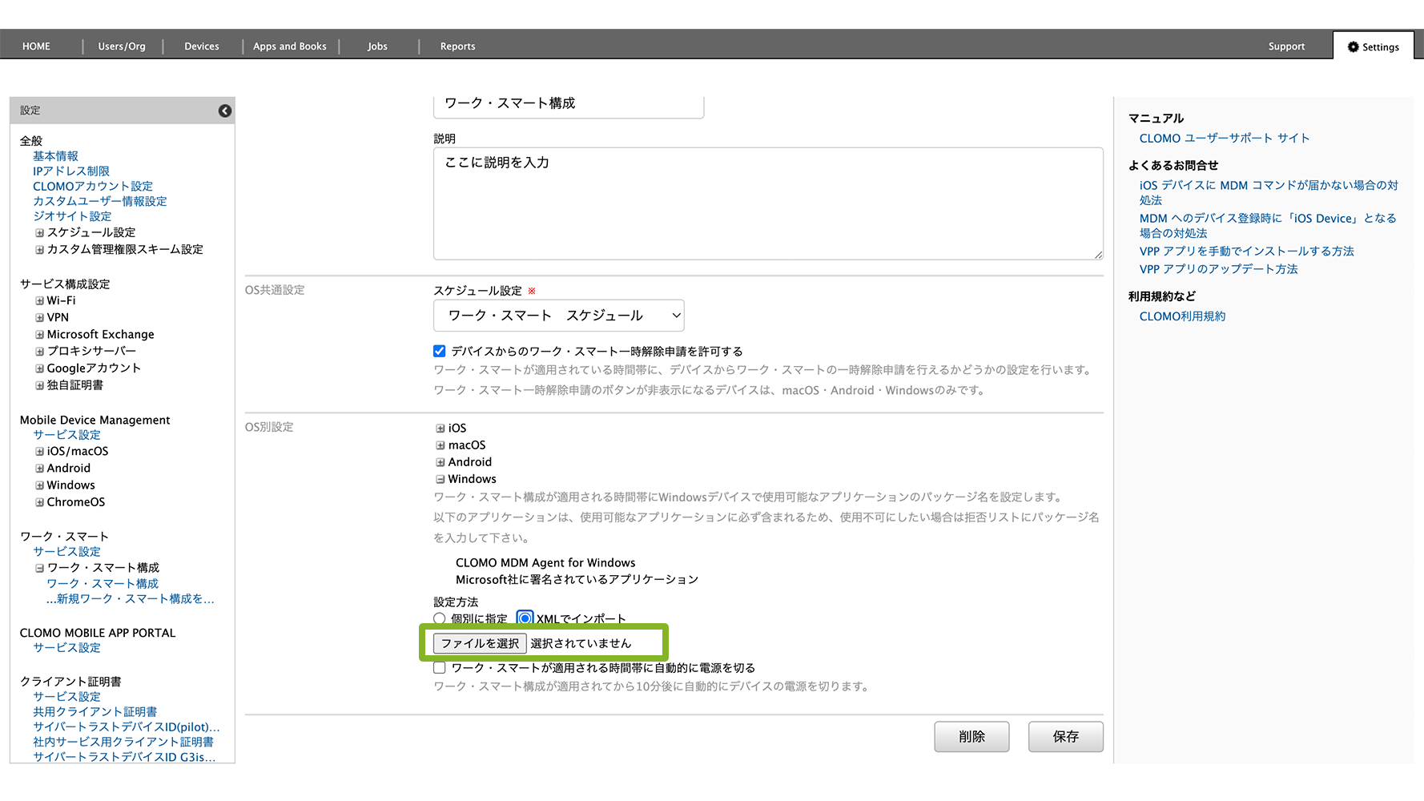This screenshot has height=801, width=1424.
Task: Open the Reports menu tab
Action: click(x=457, y=46)
